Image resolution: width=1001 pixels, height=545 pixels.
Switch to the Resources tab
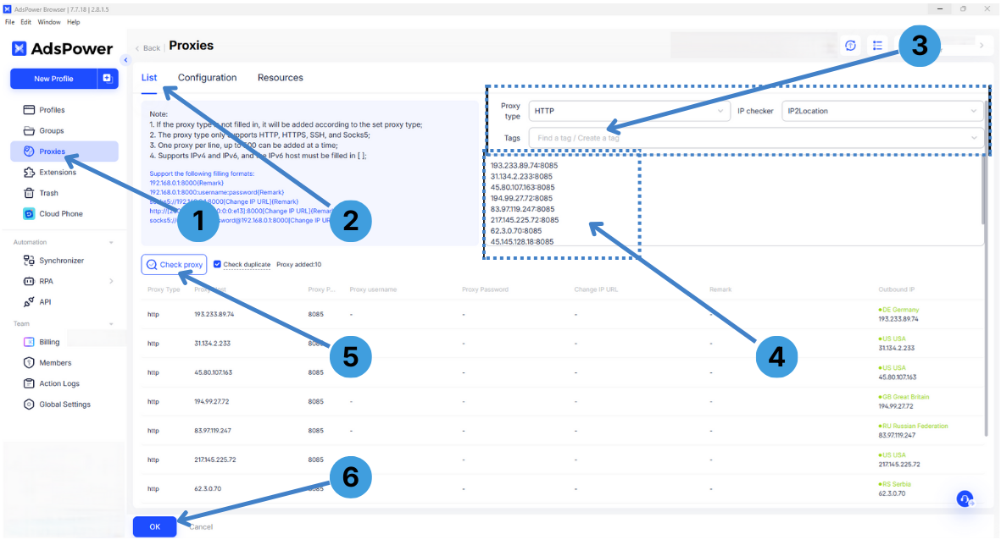click(x=281, y=78)
